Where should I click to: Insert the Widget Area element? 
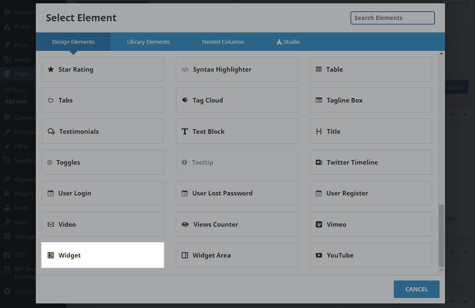[237, 255]
